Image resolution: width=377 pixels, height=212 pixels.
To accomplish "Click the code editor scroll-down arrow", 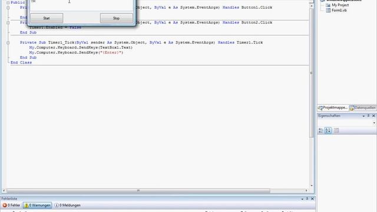I will pos(312,185).
